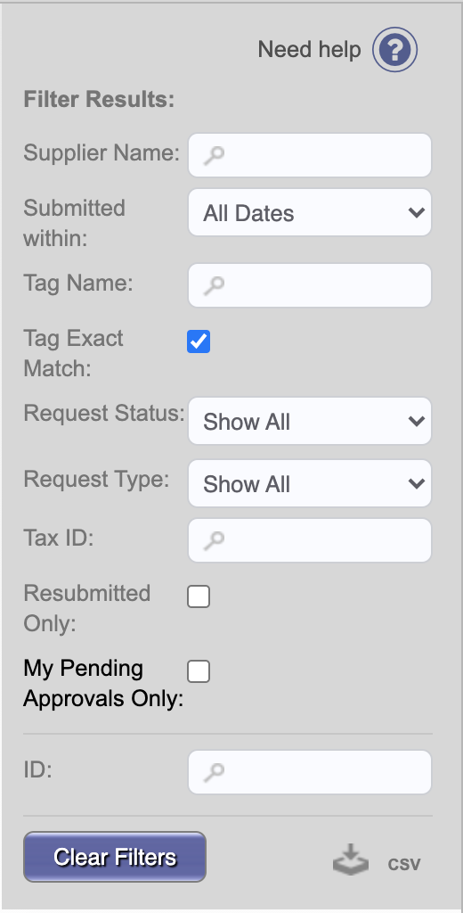Click the magnifier icon in Tag Name field
Image resolution: width=463 pixels, height=913 pixels.
[x=214, y=285]
